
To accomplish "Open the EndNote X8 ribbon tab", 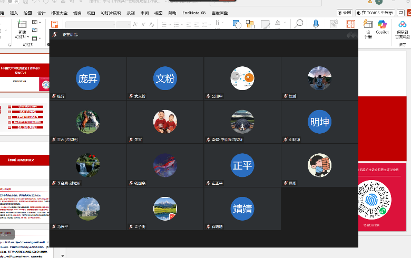I will click(193, 12).
